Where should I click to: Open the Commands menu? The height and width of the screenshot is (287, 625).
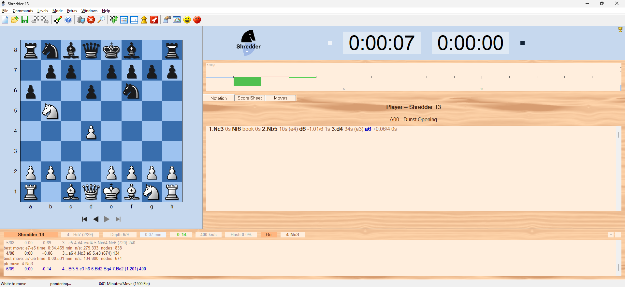[23, 11]
